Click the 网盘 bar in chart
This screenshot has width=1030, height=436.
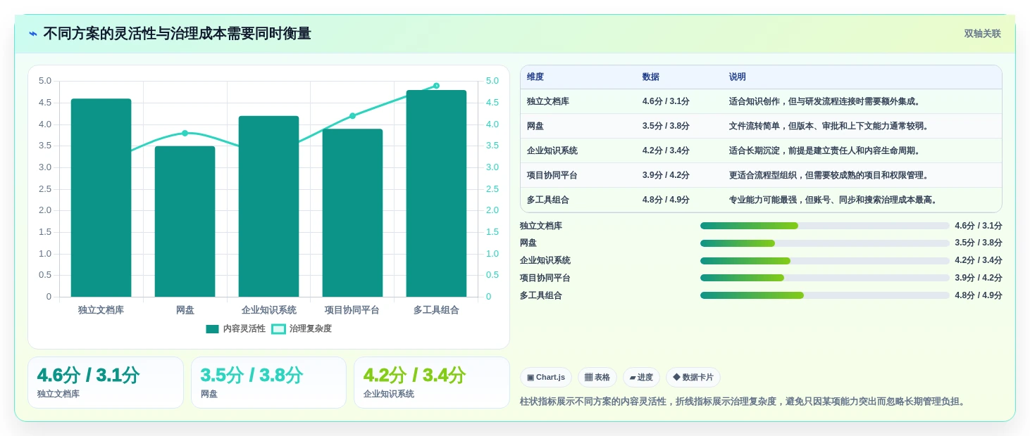[185, 222]
